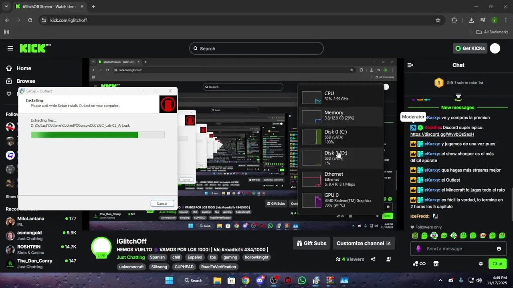
Task: Reload the Kick page
Action: tap(30, 20)
